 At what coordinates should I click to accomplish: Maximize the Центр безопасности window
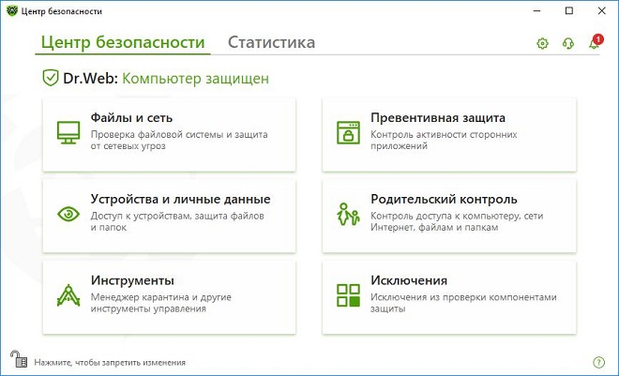(x=569, y=10)
